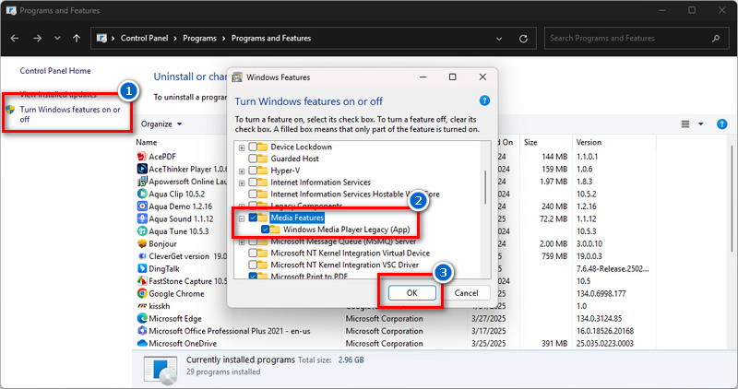
Task: Select the Apowersoft Online Launcher icon
Action: [142, 181]
